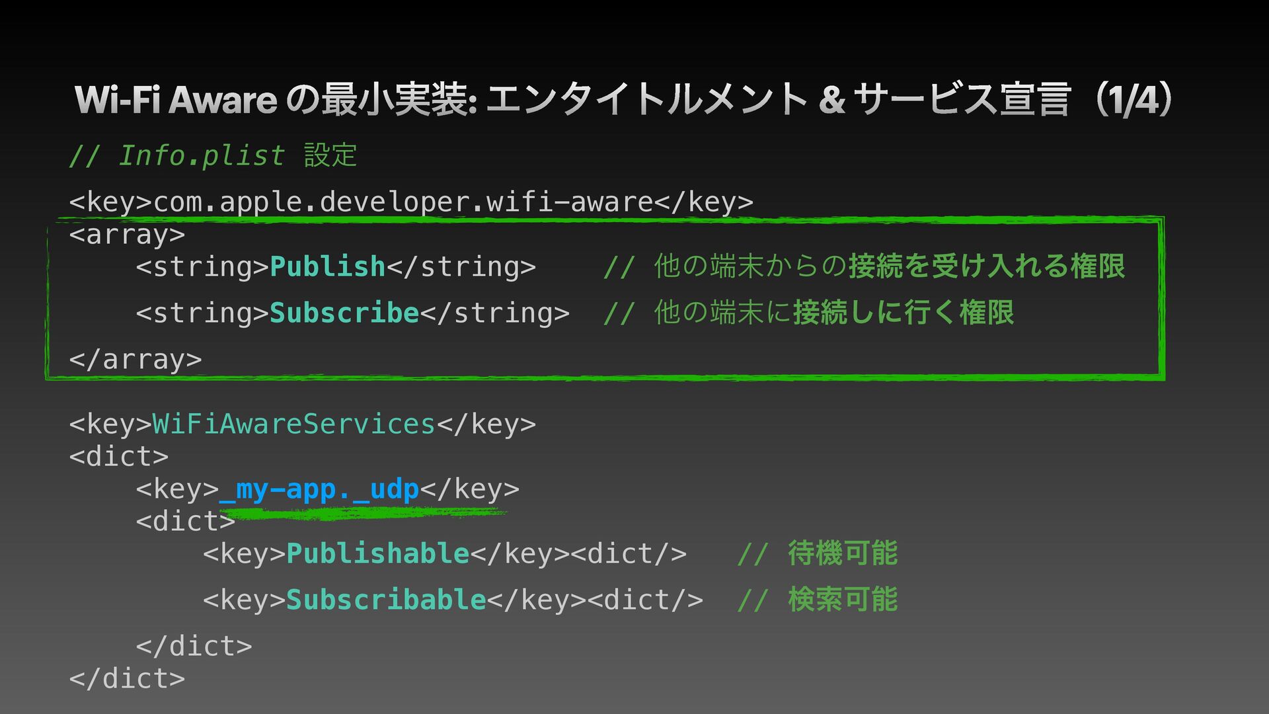This screenshot has width=1269, height=714.
Task: Click the closing array tag
Action: 135,359
